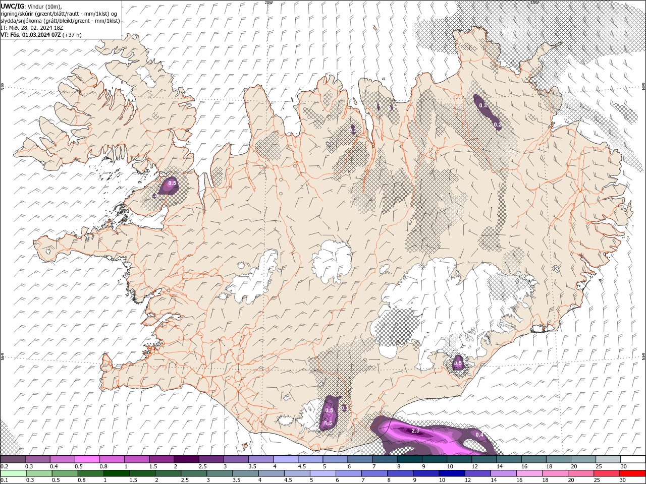The height and width of the screenshot is (484, 646).
Task: Click the slate-blue 6 swatch in the top legend row
Action: click(x=360, y=459)
